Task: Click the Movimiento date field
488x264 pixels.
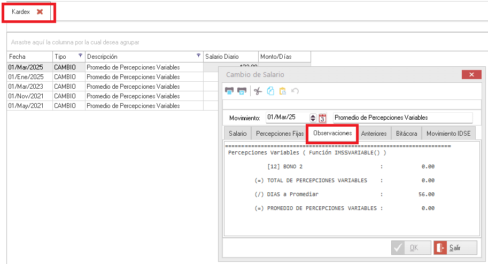Action: (x=286, y=118)
